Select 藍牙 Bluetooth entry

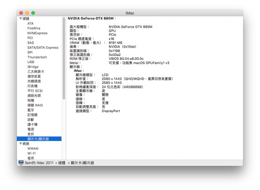coord(31,110)
